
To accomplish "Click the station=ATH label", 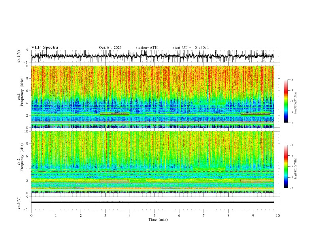I will [147, 47].
